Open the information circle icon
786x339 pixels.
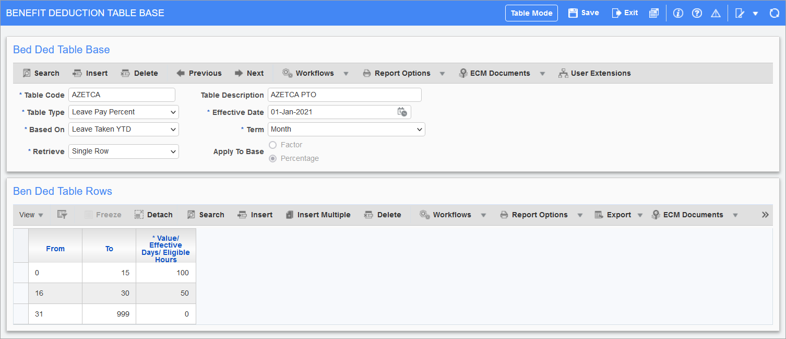pyautogui.click(x=678, y=14)
